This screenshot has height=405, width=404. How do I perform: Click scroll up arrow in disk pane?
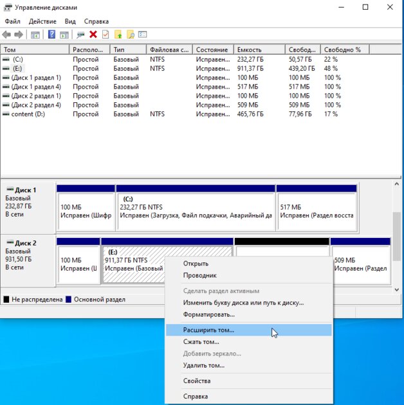coord(397,184)
